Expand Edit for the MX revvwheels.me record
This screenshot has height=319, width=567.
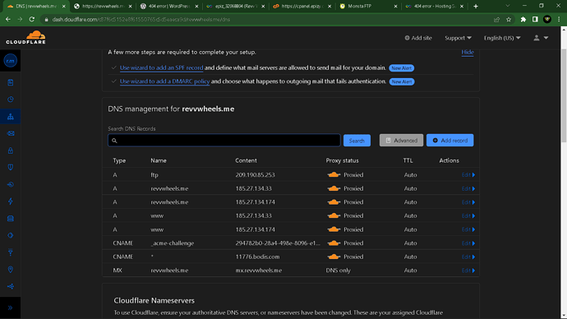pyautogui.click(x=468, y=270)
